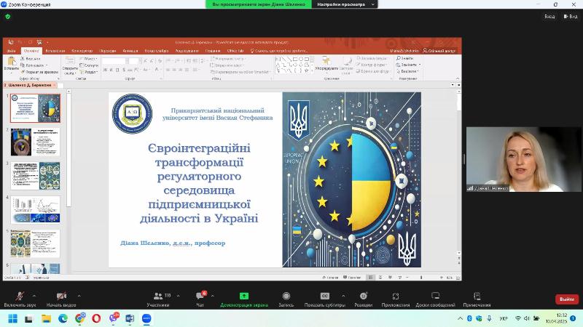Open Whiteboards (Доски сообщений)
583x327 pixels.
coord(435,296)
